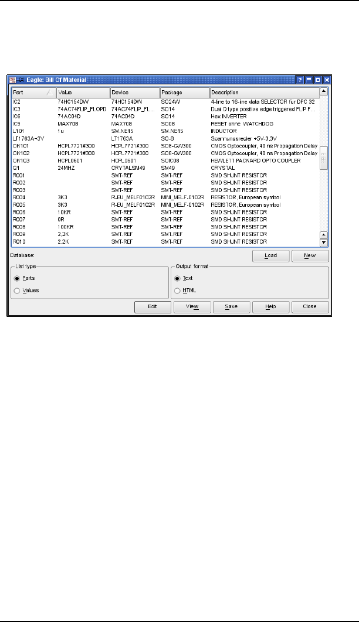359x622 pixels.
Task: Select the OK101 optocoupler row
Action: 165,146
